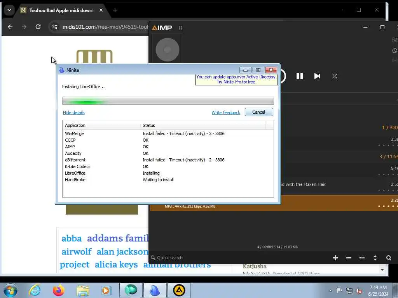Open the 'alicia keys' tag link
The image size is (398, 298).
point(116,265)
